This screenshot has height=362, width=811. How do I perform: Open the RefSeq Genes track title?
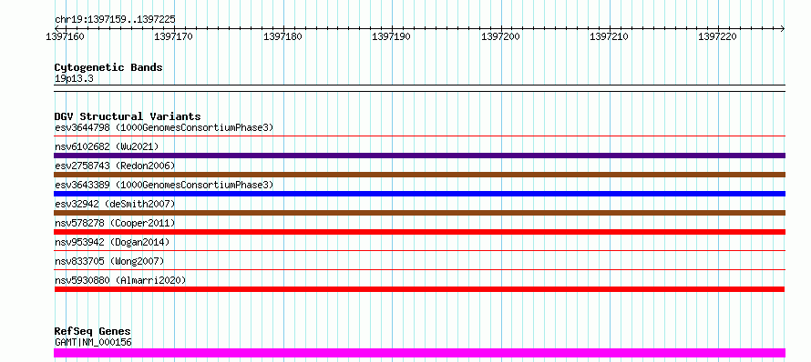pos(92,331)
